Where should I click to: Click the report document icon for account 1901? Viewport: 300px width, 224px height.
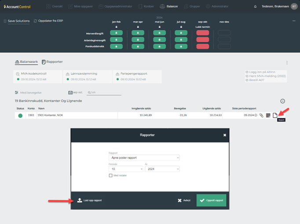pyautogui.click(x=275, y=116)
